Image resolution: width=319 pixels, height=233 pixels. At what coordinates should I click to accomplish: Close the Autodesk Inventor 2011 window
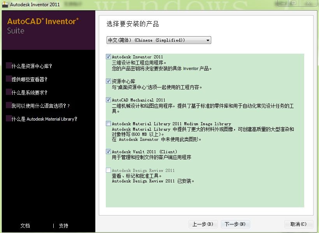(308, 3)
